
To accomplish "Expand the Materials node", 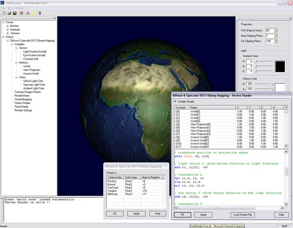I will pyautogui.click(x=8, y=29).
